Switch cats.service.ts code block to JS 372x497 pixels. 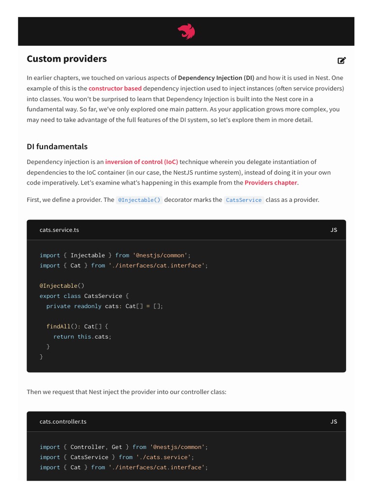click(334, 230)
